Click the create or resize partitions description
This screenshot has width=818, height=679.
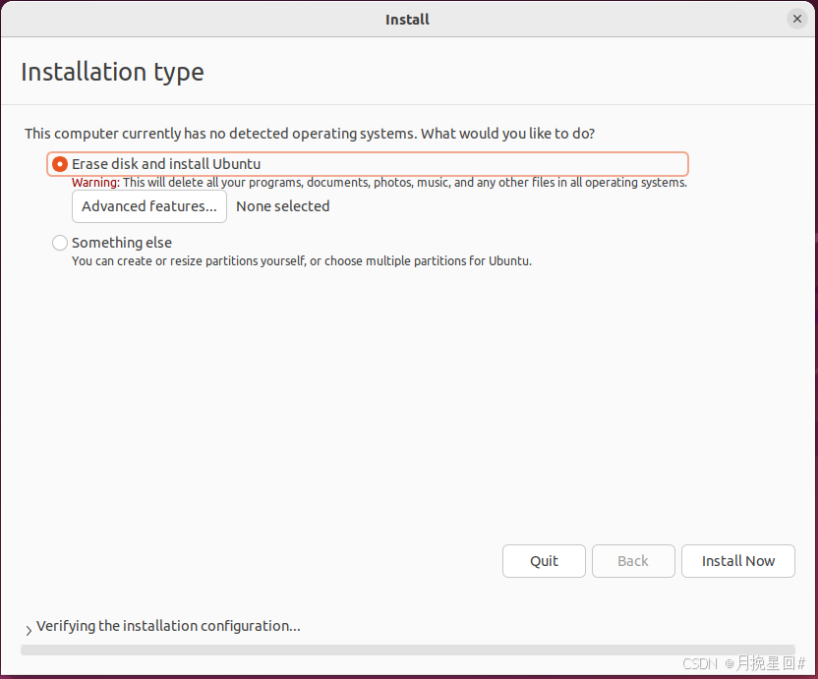point(302,260)
